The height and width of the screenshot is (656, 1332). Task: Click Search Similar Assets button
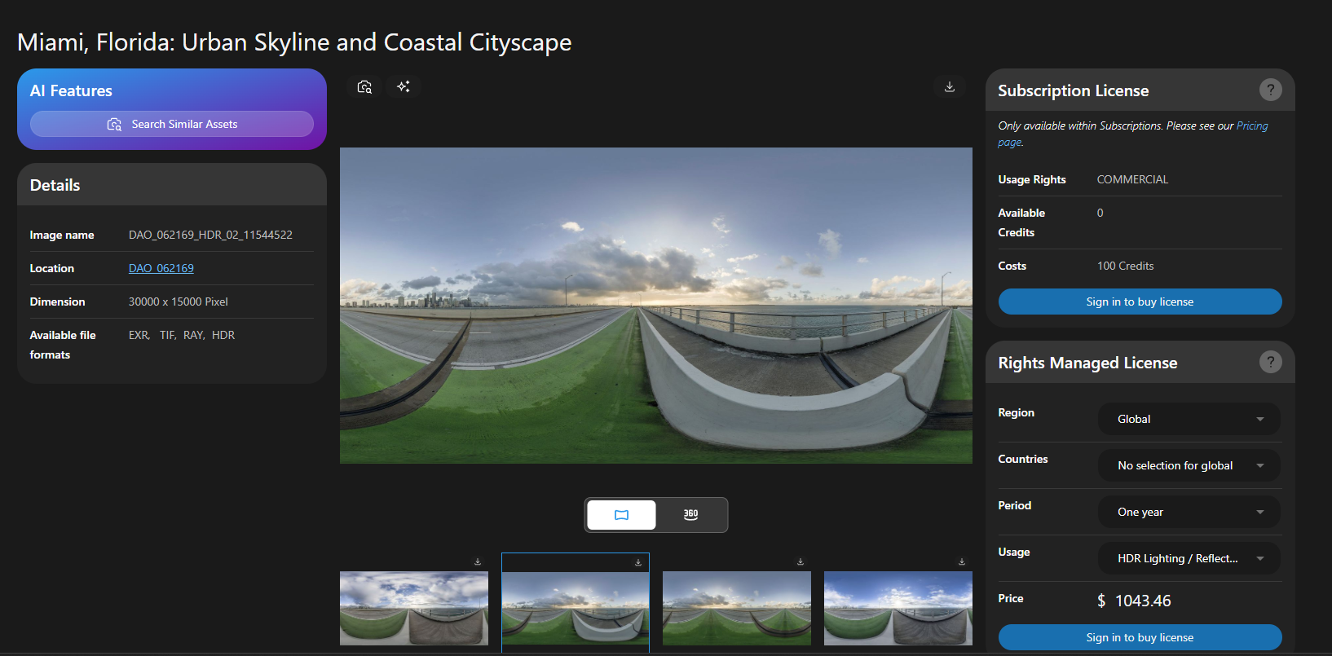pos(172,124)
